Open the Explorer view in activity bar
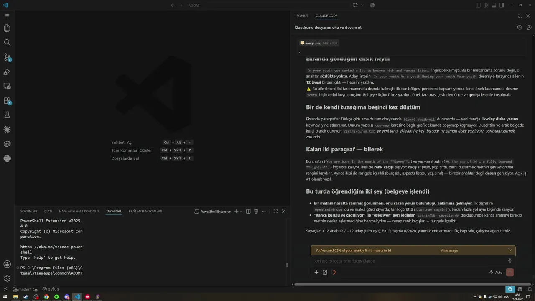The image size is (535, 301). point(7,28)
